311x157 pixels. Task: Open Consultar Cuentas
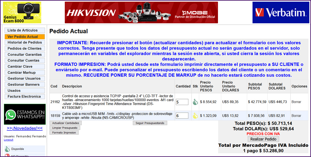(x=25, y=61)
